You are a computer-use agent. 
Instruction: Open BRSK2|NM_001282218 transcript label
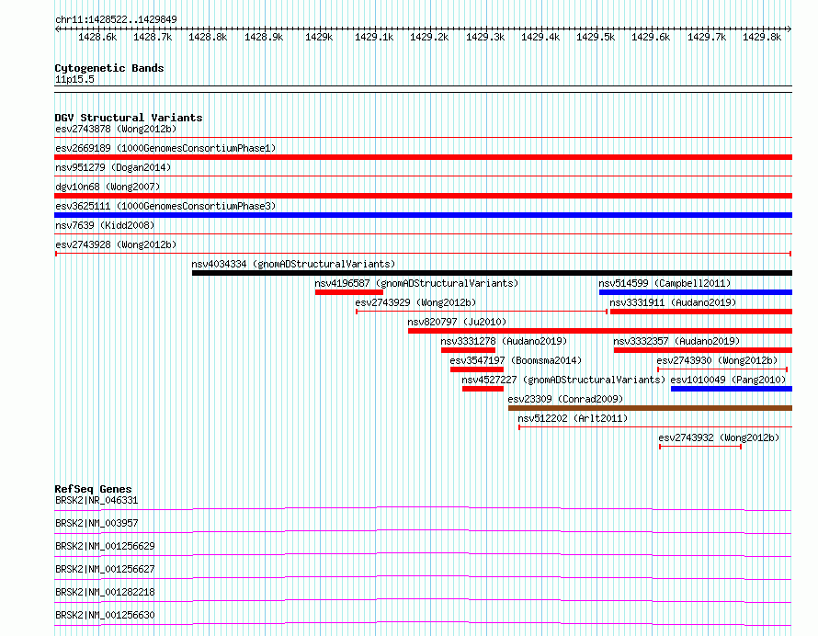(105, 592)
